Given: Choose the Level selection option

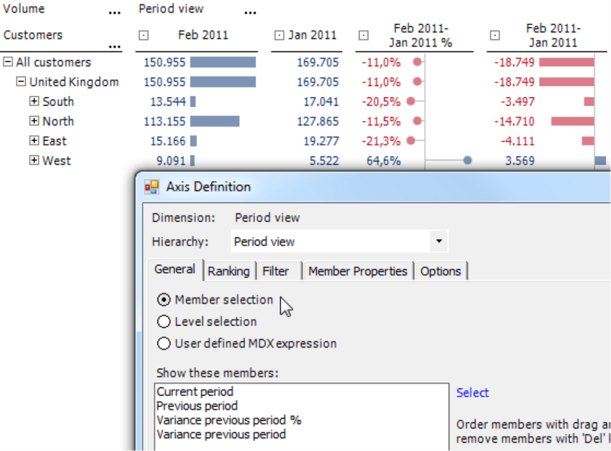Looking at the screenshot, I should pos(165,321).
